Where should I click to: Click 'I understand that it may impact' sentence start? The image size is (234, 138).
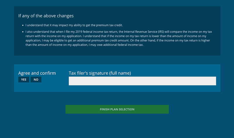coord(44,25)
